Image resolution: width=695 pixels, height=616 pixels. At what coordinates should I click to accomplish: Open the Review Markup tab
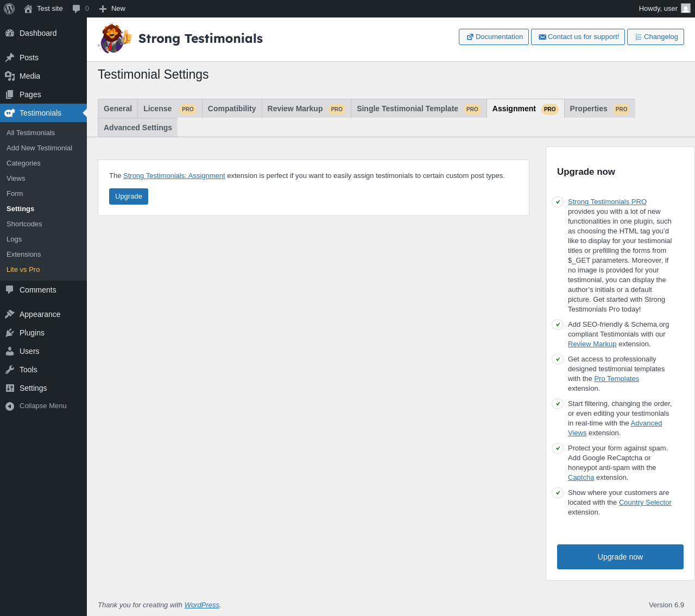[x=306, y=109]
